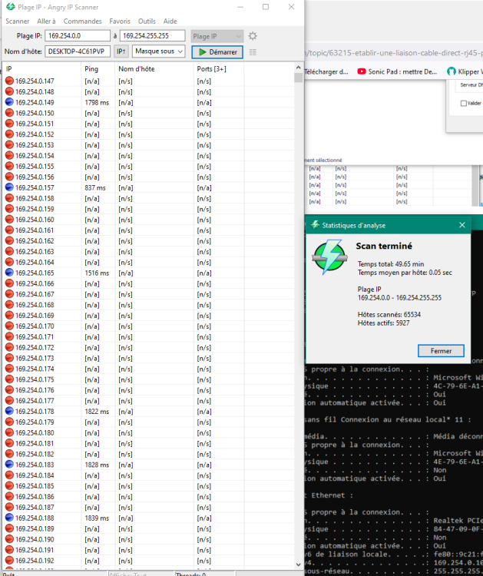Close the Statistiques d'analyse dialog with X

[x=462, y=225]
